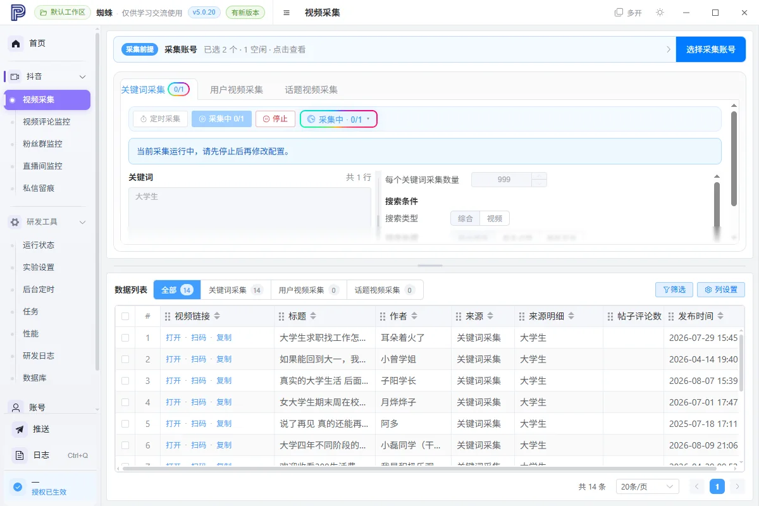Click the panel splitter handle above 数据列表
Screen dimensions: 759x506
coord(430,265)
